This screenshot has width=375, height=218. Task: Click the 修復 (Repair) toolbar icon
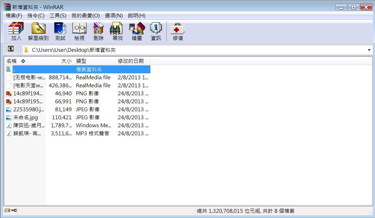[x=178, y=31]
